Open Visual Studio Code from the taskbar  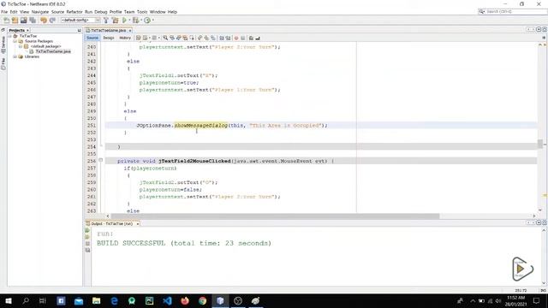(x=167, y=300)
